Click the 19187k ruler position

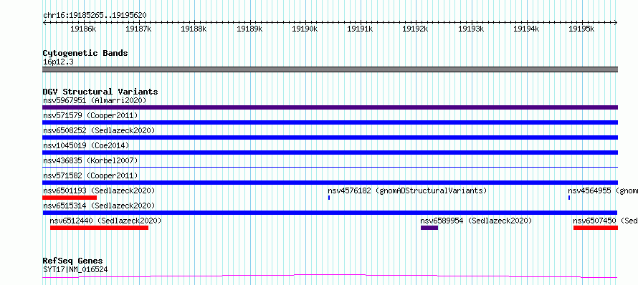(139, 29)
